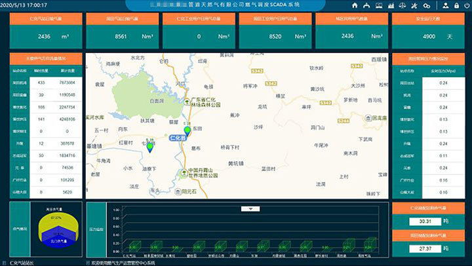The height and width of the screenshot is (266, 472).
Task: Click the 4900 天 safe-days value
Action: pos(428,37)
